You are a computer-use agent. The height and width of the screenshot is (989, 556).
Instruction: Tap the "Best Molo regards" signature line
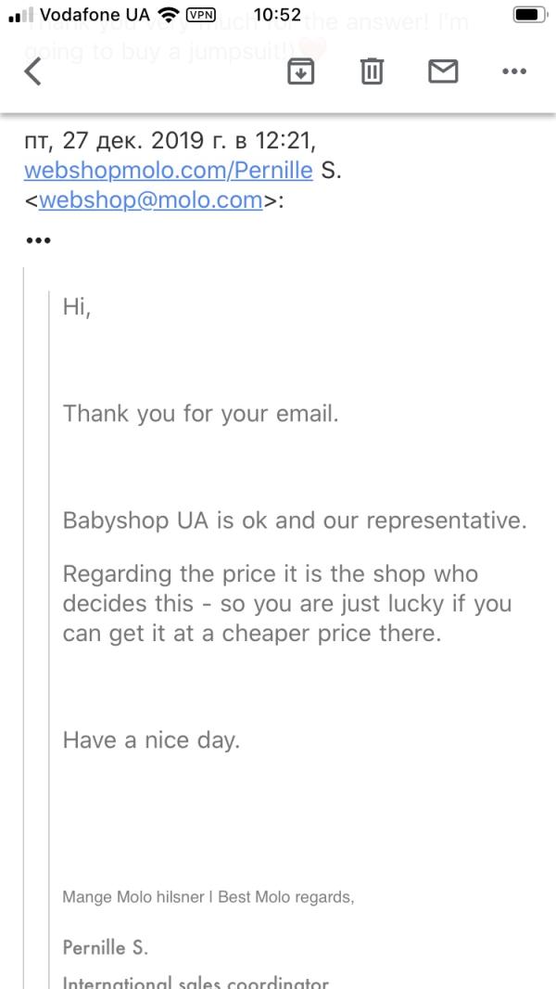coord(208,897)
